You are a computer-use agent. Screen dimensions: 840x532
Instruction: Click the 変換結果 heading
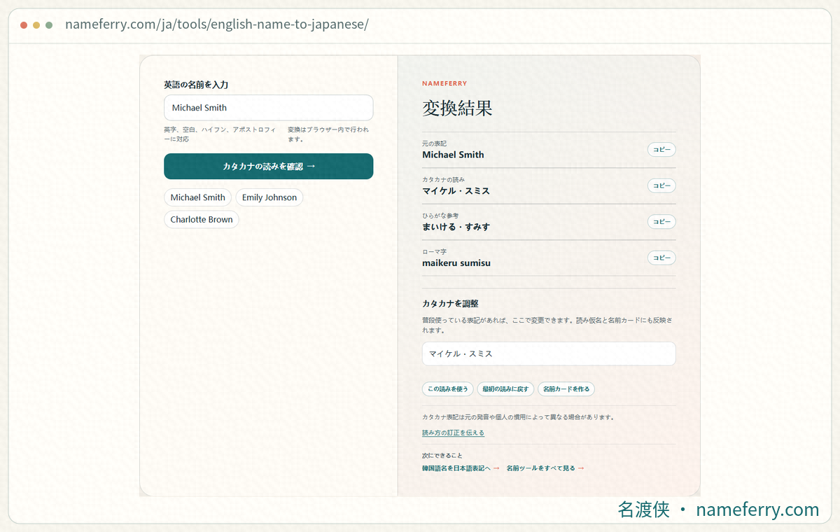pos(457,108)
